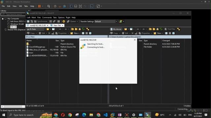Click right panel home directory icon
Screen dimensions: 211x118
(158, 29)
